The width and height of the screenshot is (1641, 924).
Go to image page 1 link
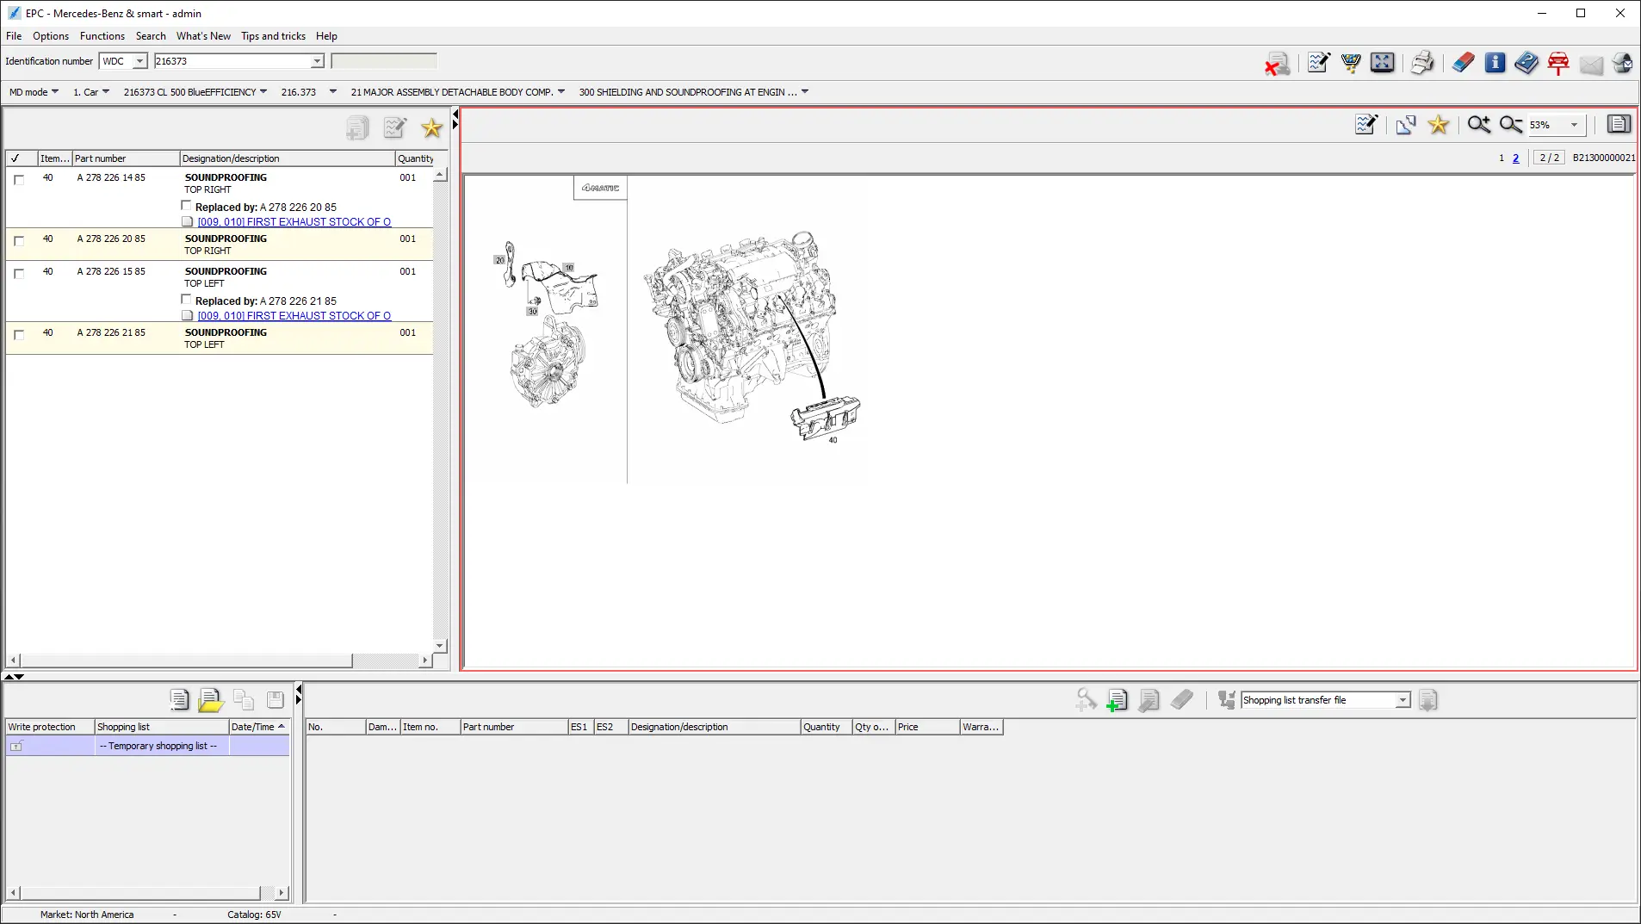(1502, 158)
